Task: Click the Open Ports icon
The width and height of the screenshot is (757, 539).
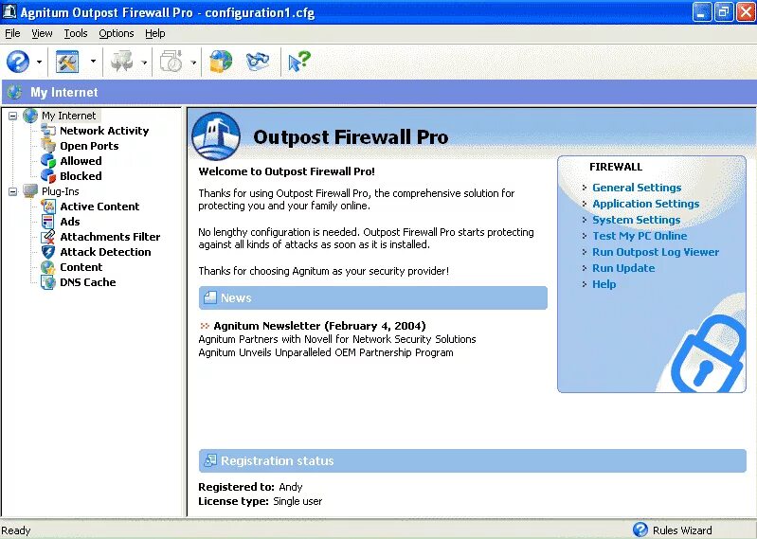Action: 48,145
